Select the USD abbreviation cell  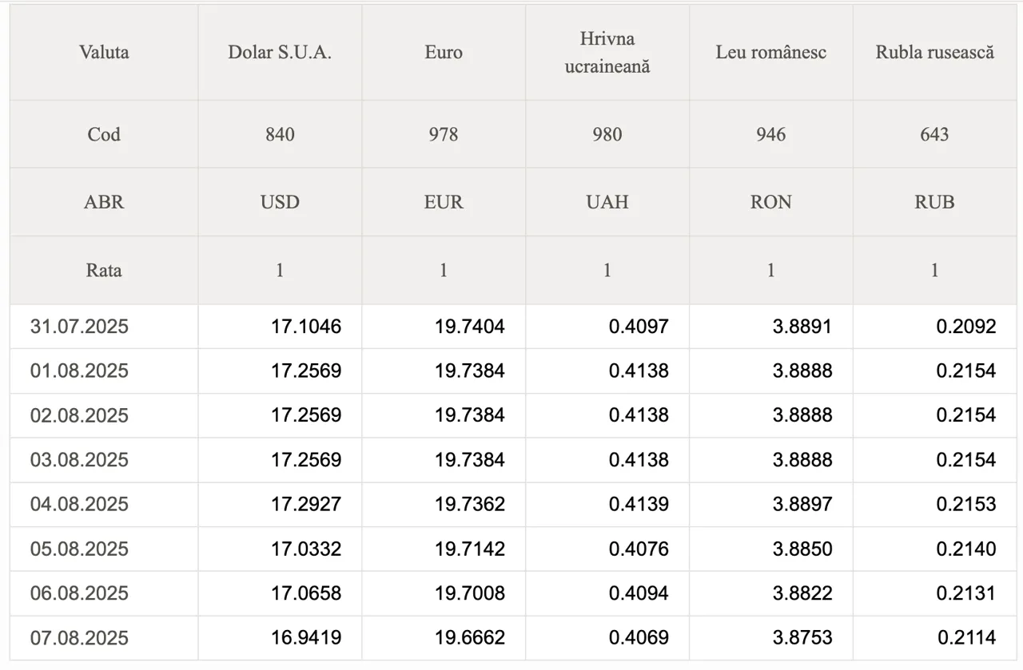point(280,202)
